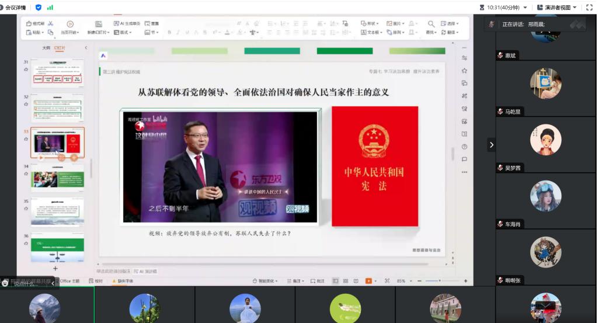Image resolution: width=598 pixels, height=323 pixels.
Task: Start slideshow with 当页开始 button
Action: coord(69,27)
